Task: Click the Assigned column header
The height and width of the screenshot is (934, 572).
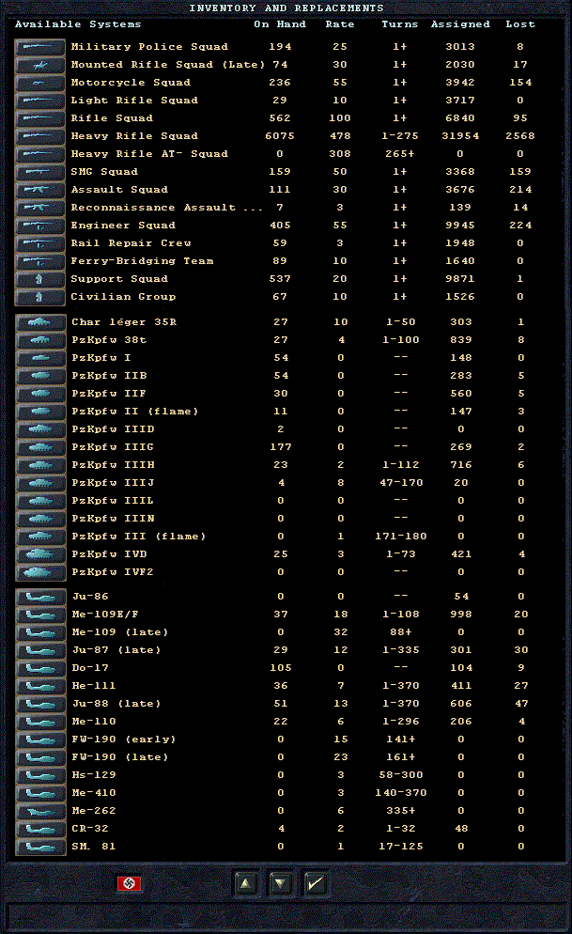Action: pyautogui.click(x=460, y=24)
